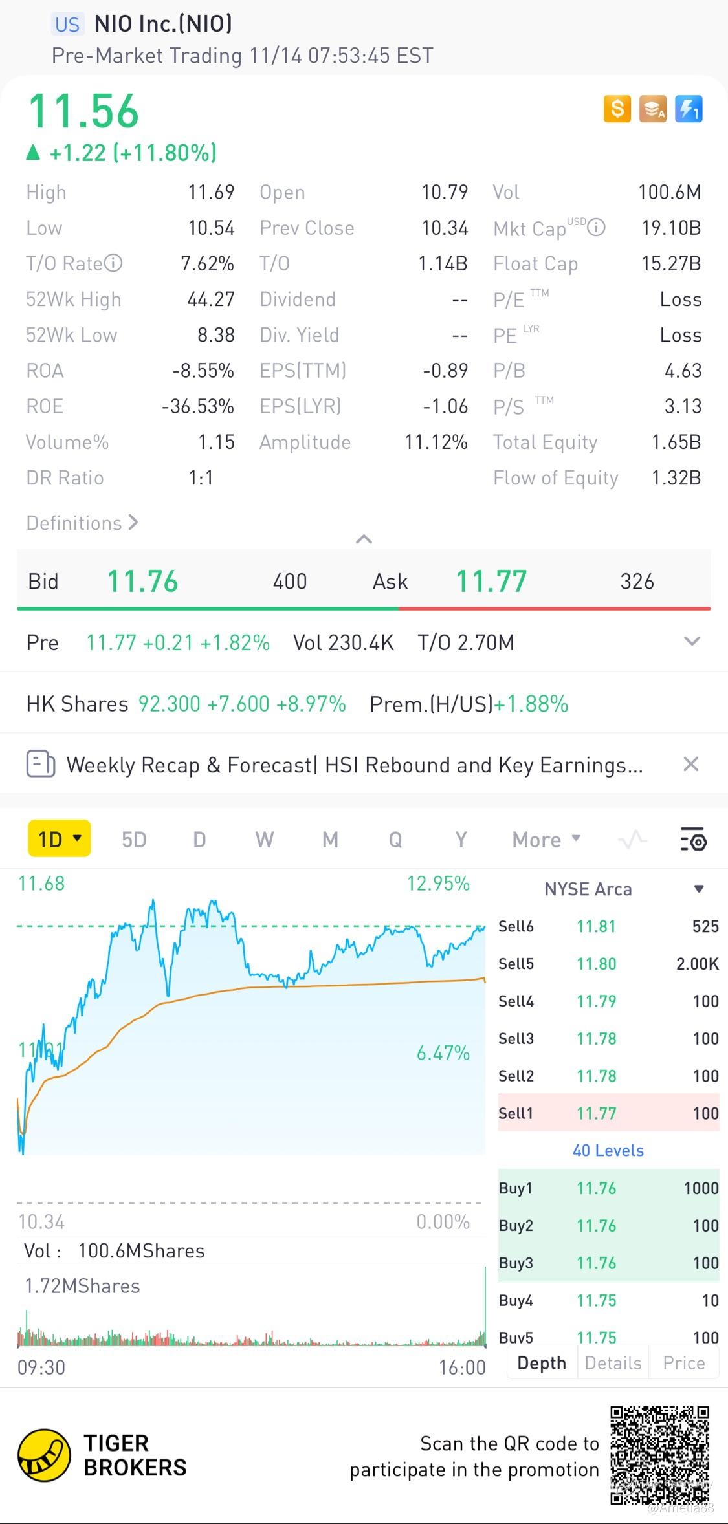Tap the news document icon
Image resolution: width=728 pixels, height=1524 pixels.
click(x=40, y=764)
